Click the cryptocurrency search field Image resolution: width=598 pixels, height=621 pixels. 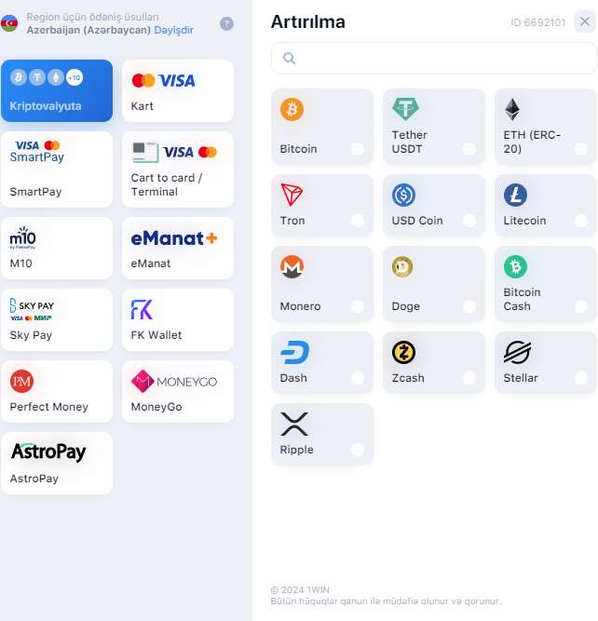pos(433,59)
